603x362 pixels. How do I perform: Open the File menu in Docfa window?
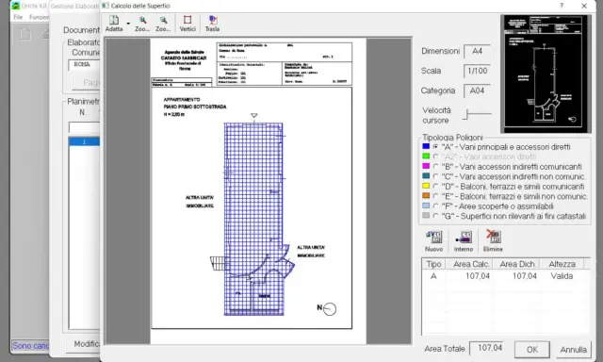(x=18, y=17)
